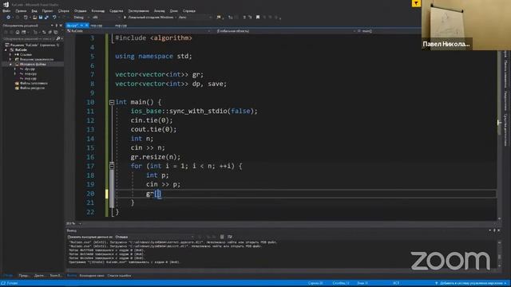Open the Окно menu
Image resolution: width=511 pixels, height=287 pixels.
tap(174, 10)
